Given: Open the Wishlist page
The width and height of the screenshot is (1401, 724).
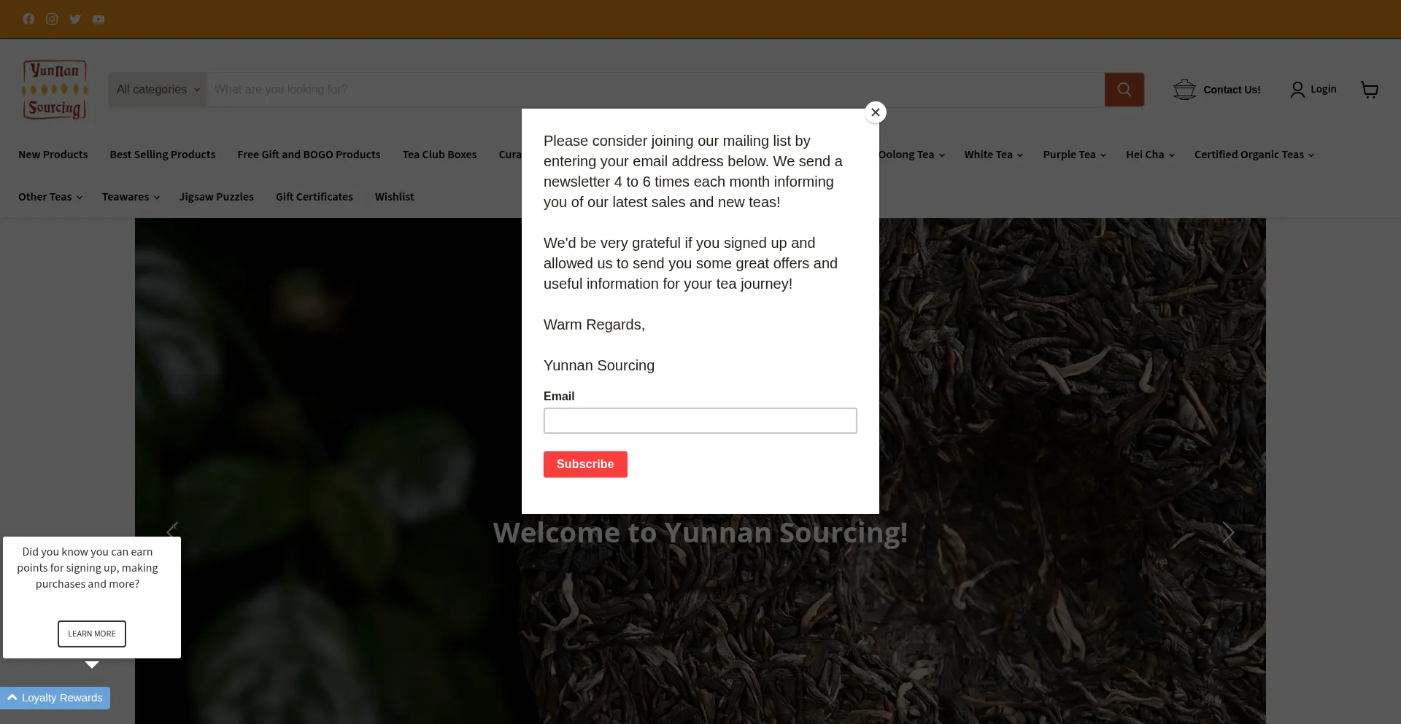Looking at the screenshot, I should pyautogui.click(x=395, y=197).
